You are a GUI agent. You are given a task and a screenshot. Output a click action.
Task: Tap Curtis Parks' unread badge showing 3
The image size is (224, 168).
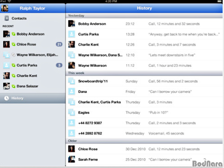pyautogui.click(x=59, y=65)
